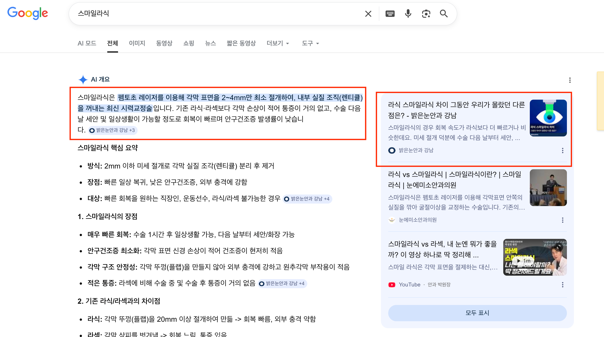The height and width of the screenshot is (337, 604).
Task: Click source chip after 적은 통증 bullet
Action: pos(282,283)
